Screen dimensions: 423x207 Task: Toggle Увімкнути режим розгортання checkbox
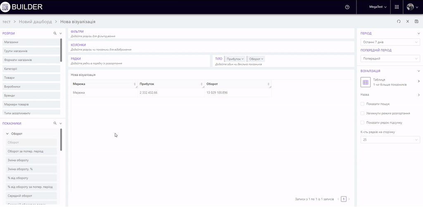(362, 113)
